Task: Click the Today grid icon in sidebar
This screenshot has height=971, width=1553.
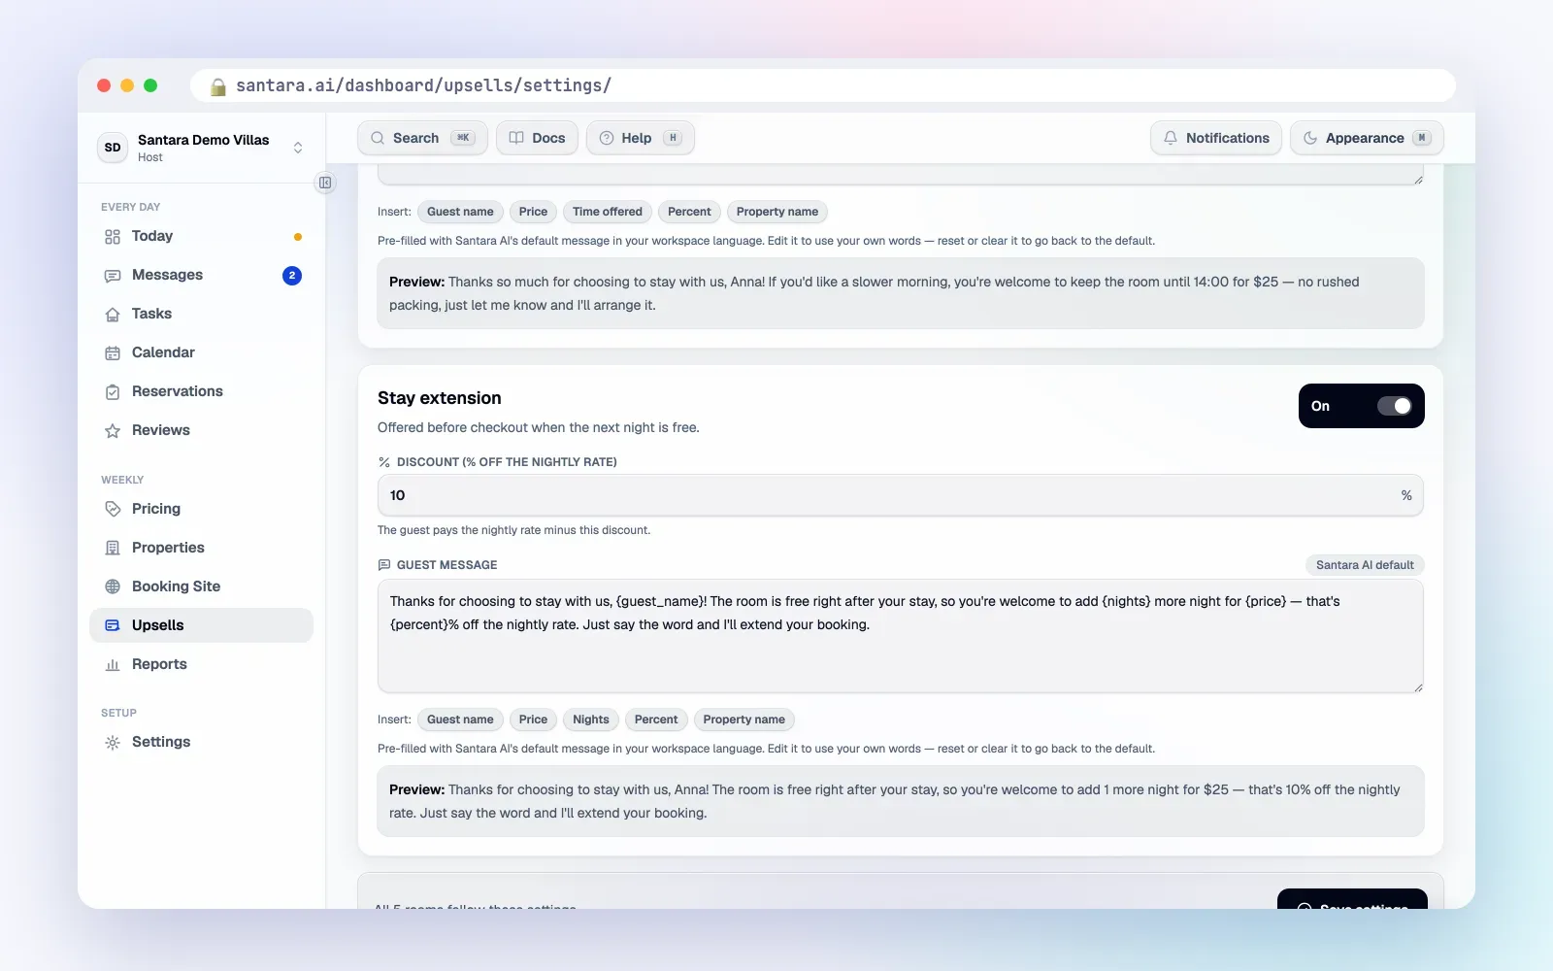Action: coord(113,237)
